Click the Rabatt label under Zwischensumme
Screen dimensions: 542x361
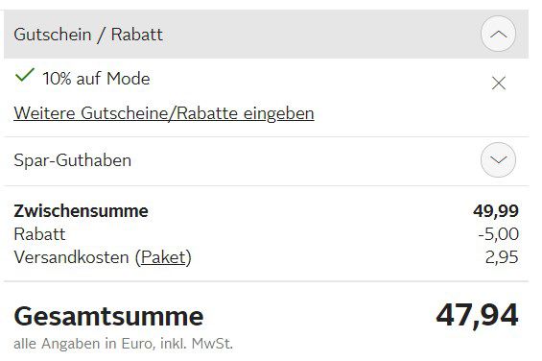pyautogui.click(x=39, y=234)
